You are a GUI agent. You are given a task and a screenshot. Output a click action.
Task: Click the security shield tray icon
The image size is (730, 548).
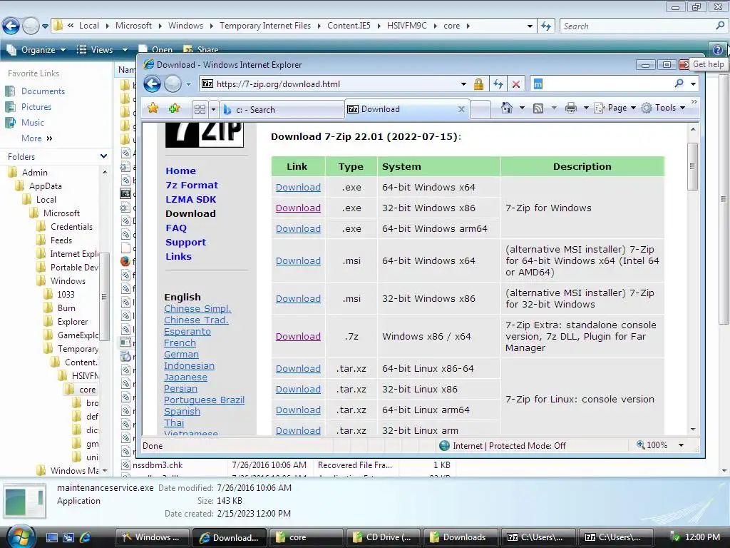point(674,537)
